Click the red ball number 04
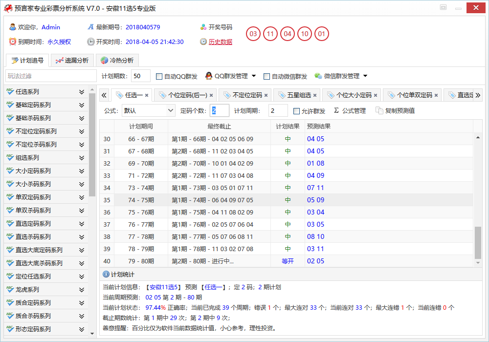489x342 pixels. (288, 34)
